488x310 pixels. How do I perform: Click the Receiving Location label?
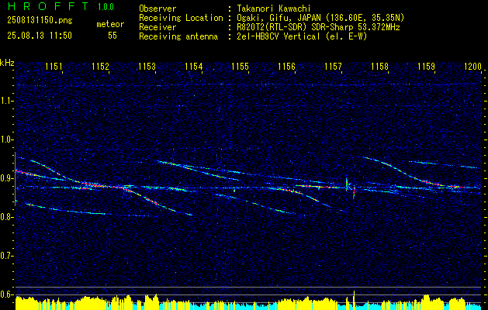pyautogui.click(x=181, y=18)
